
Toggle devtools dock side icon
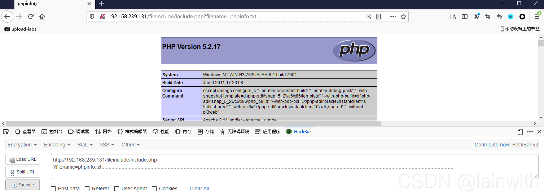[520, 132]
